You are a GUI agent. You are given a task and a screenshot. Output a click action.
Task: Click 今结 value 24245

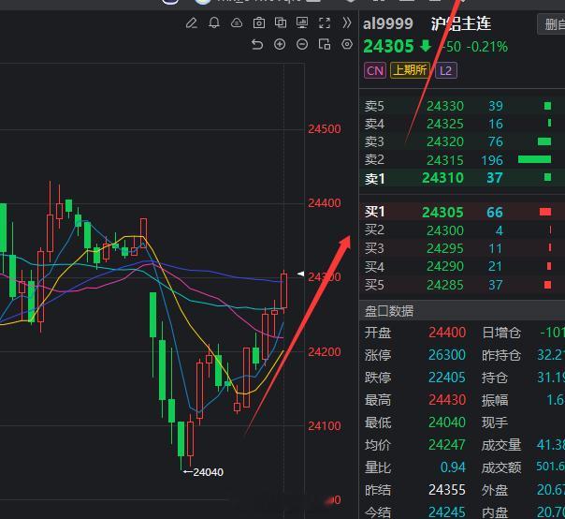pos(447,512)
